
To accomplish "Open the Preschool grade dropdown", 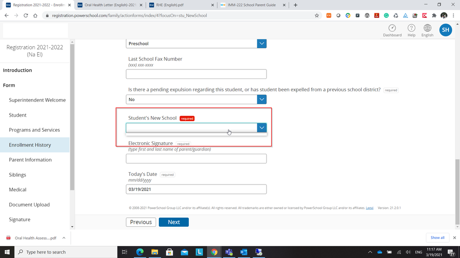I will click(x=262, y=44).
